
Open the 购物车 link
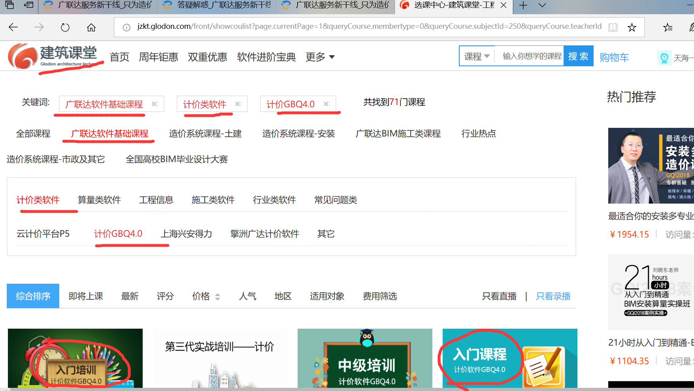point(614,57)
